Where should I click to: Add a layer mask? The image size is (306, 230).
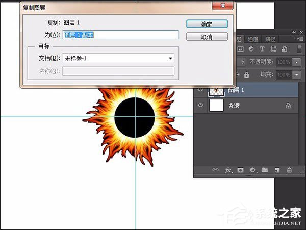tap(241, 170)
